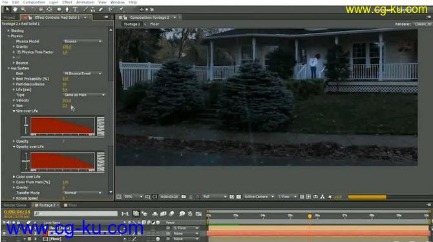Open the Composition menu

34,2
